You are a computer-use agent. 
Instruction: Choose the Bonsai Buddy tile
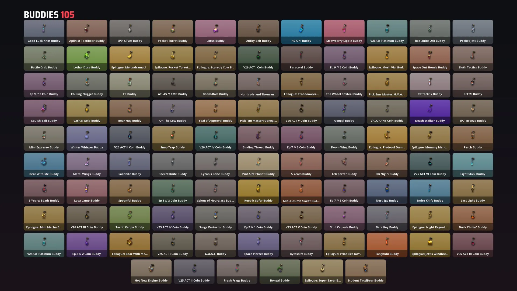click(280, 272)
